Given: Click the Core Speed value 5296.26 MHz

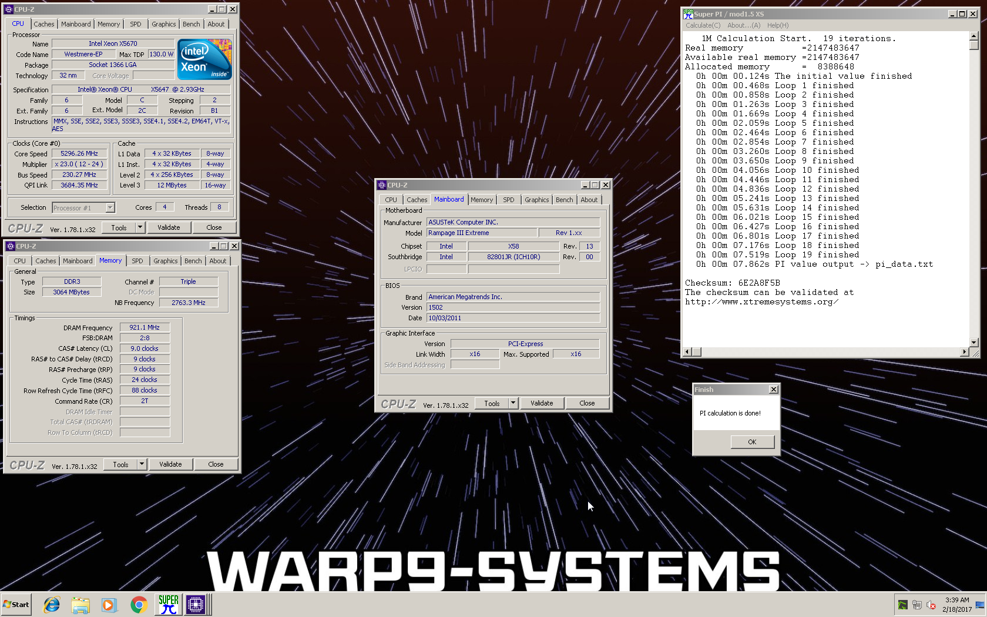Looking at the screenshot, I should click(79, 153).
